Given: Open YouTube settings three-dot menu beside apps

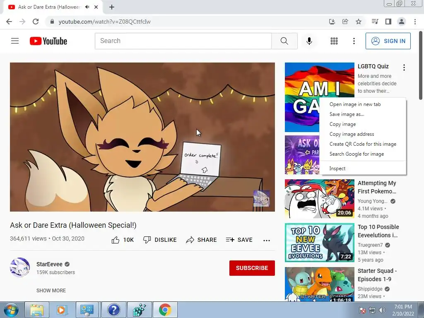Looking at the screenshot, I should point(354,41).
